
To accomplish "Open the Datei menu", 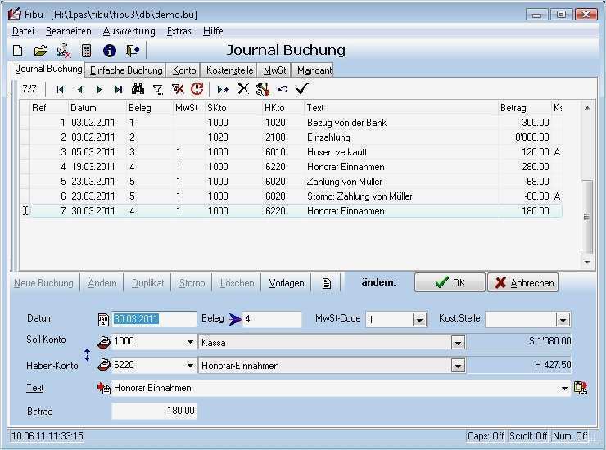I will pyautogui.click(x=23, y=31).
